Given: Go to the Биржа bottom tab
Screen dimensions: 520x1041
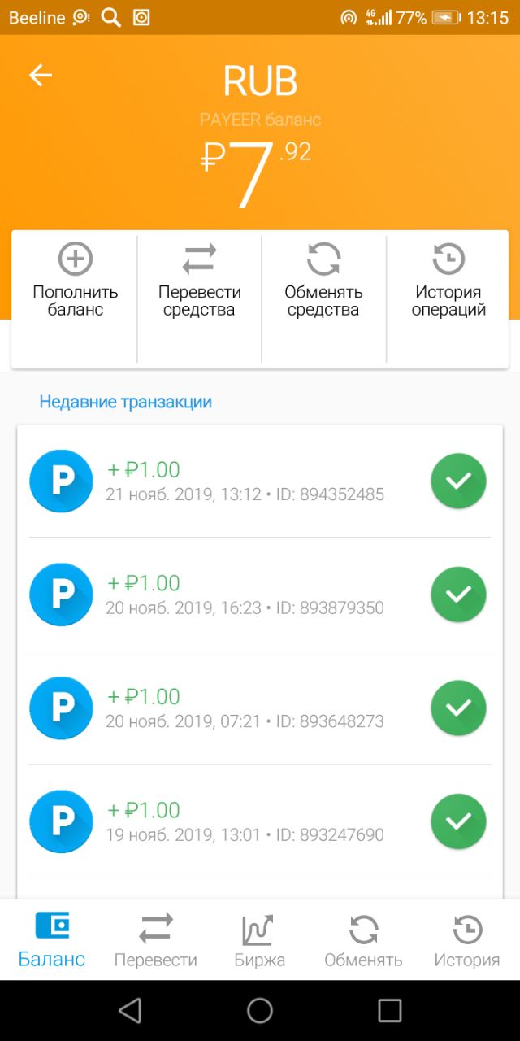Looking at the screenshot, I should click(259, 939).
